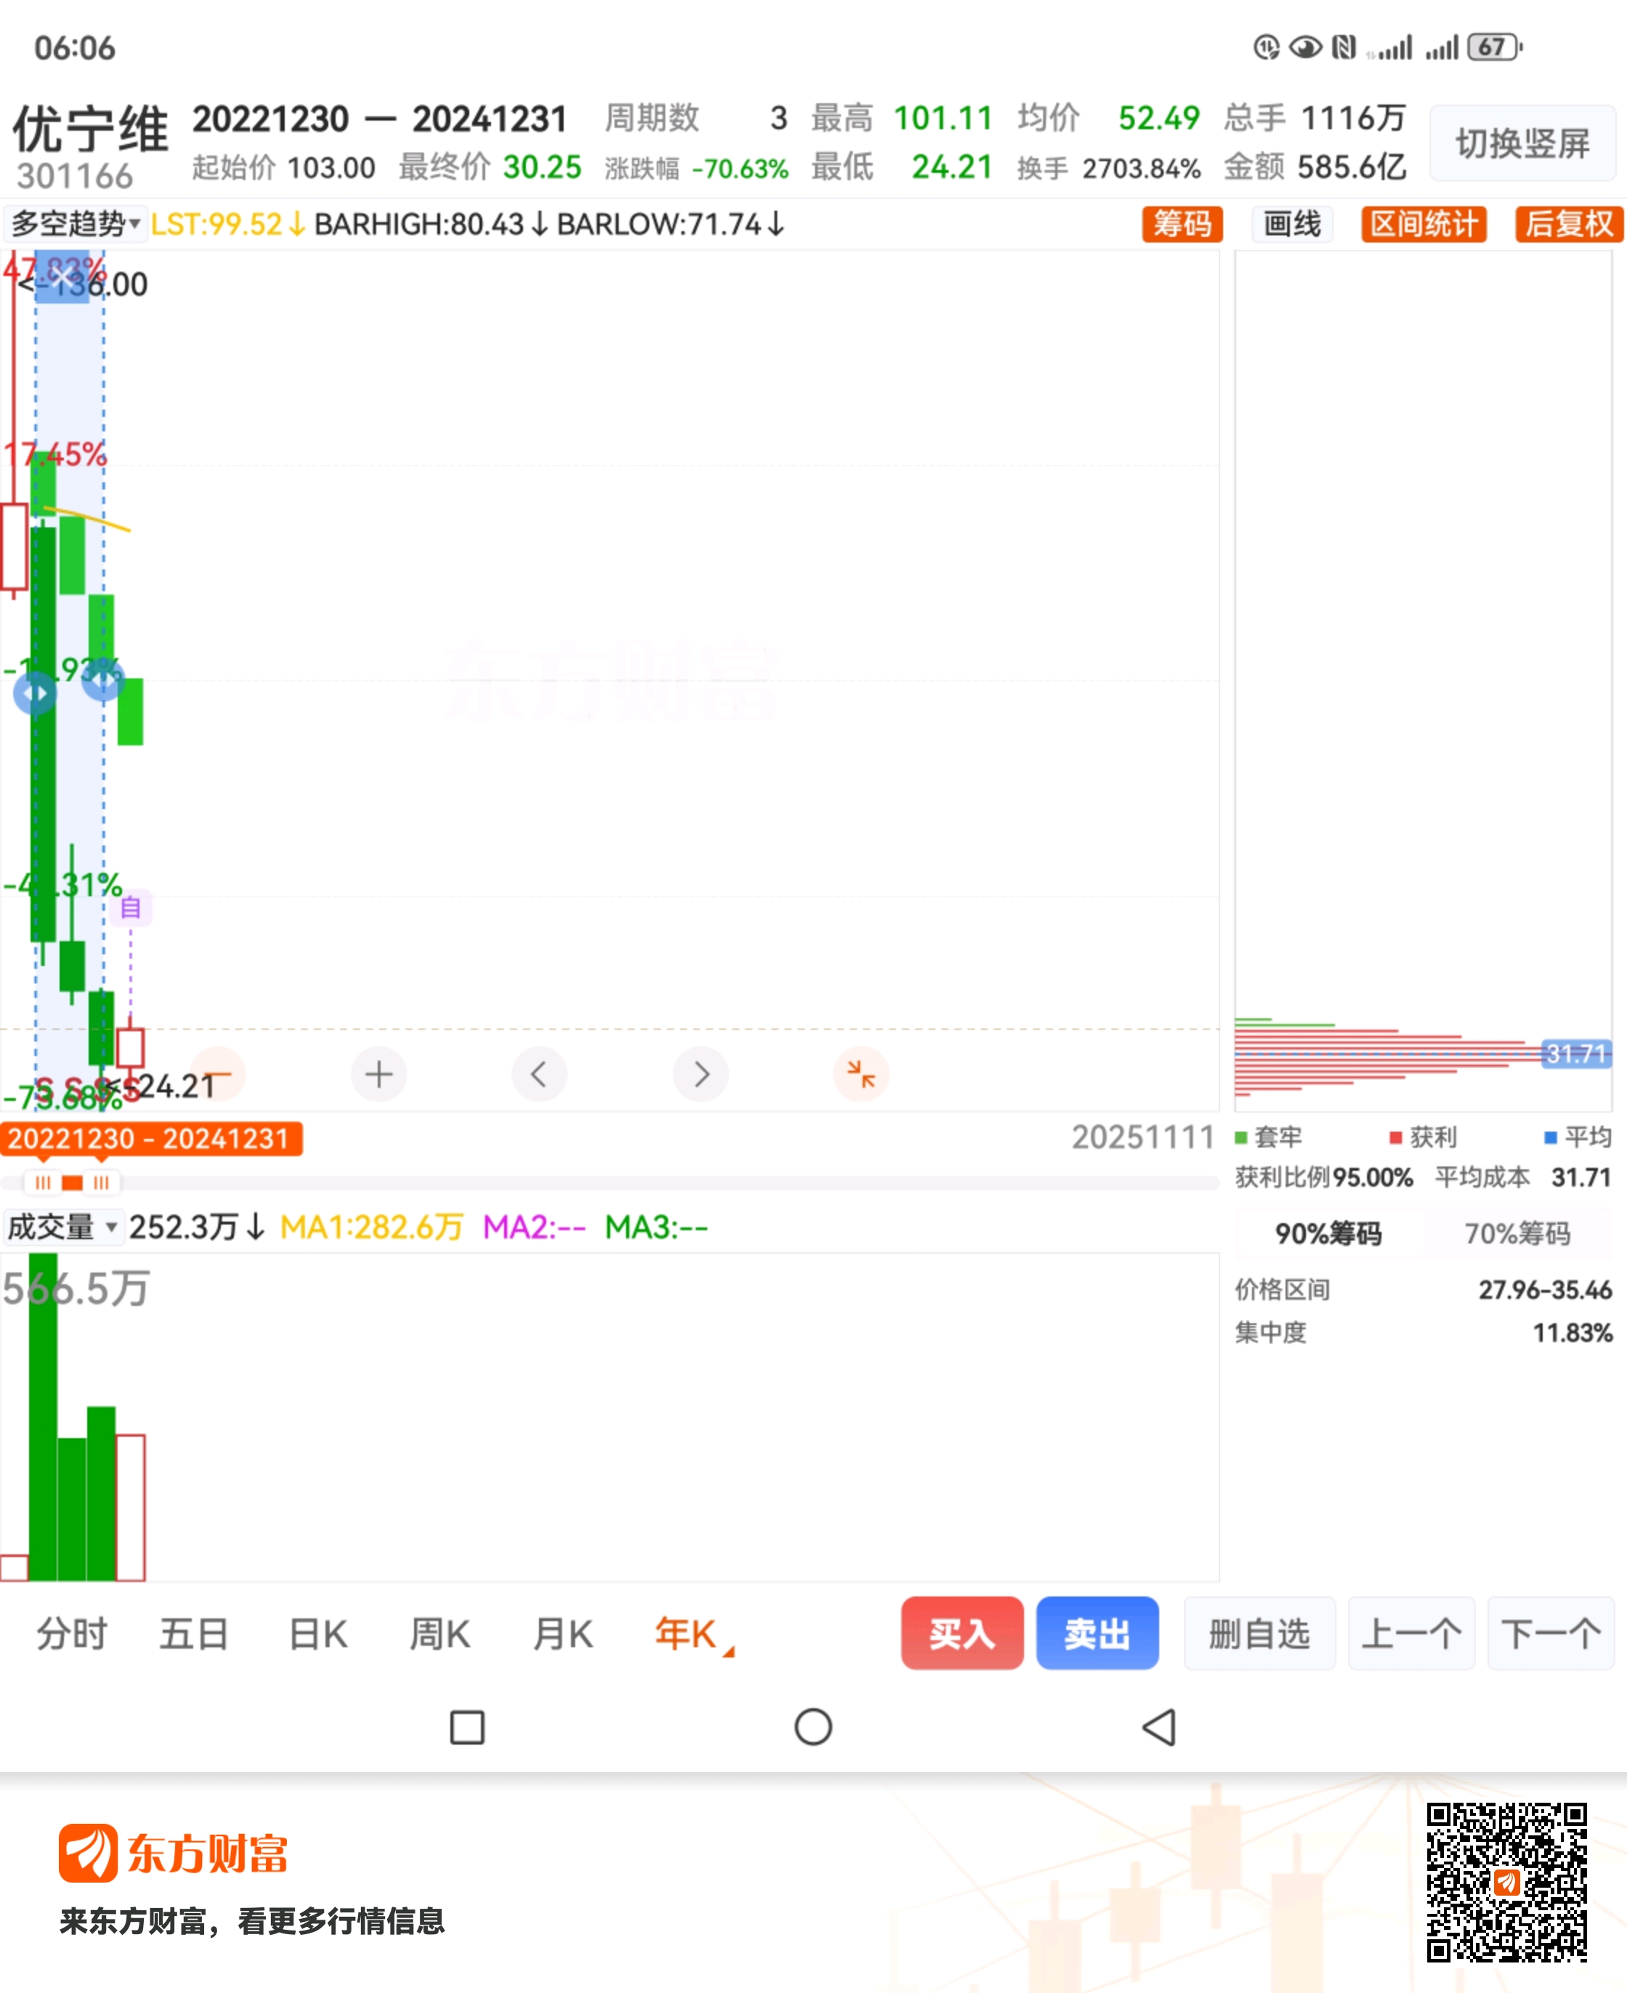Toggle the 筹码 chip distribution panel
This screenshot has height=1993, width=1627.
pos(1182,224)
